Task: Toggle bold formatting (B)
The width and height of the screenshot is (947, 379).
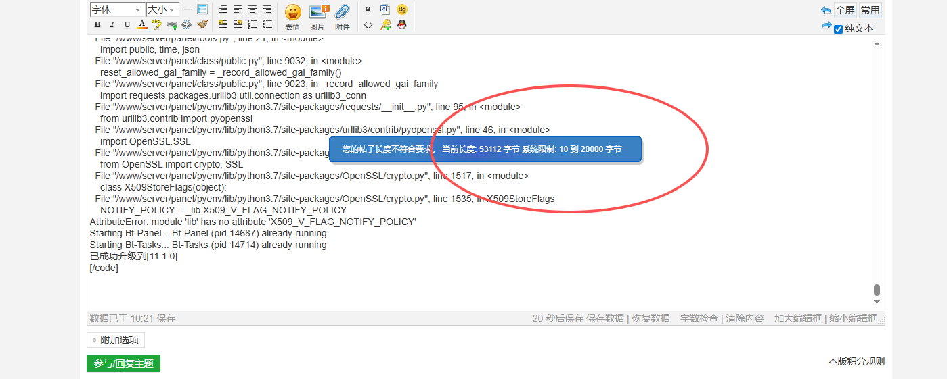Action: pos(97,24)
